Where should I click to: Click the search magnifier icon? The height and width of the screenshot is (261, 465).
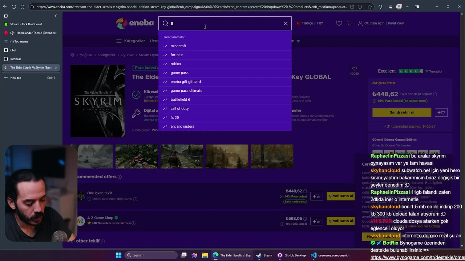[166, 23]
